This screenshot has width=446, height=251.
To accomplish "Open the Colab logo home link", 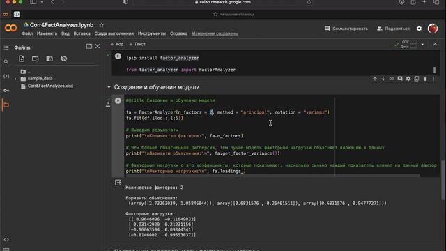I will (11, 28).
